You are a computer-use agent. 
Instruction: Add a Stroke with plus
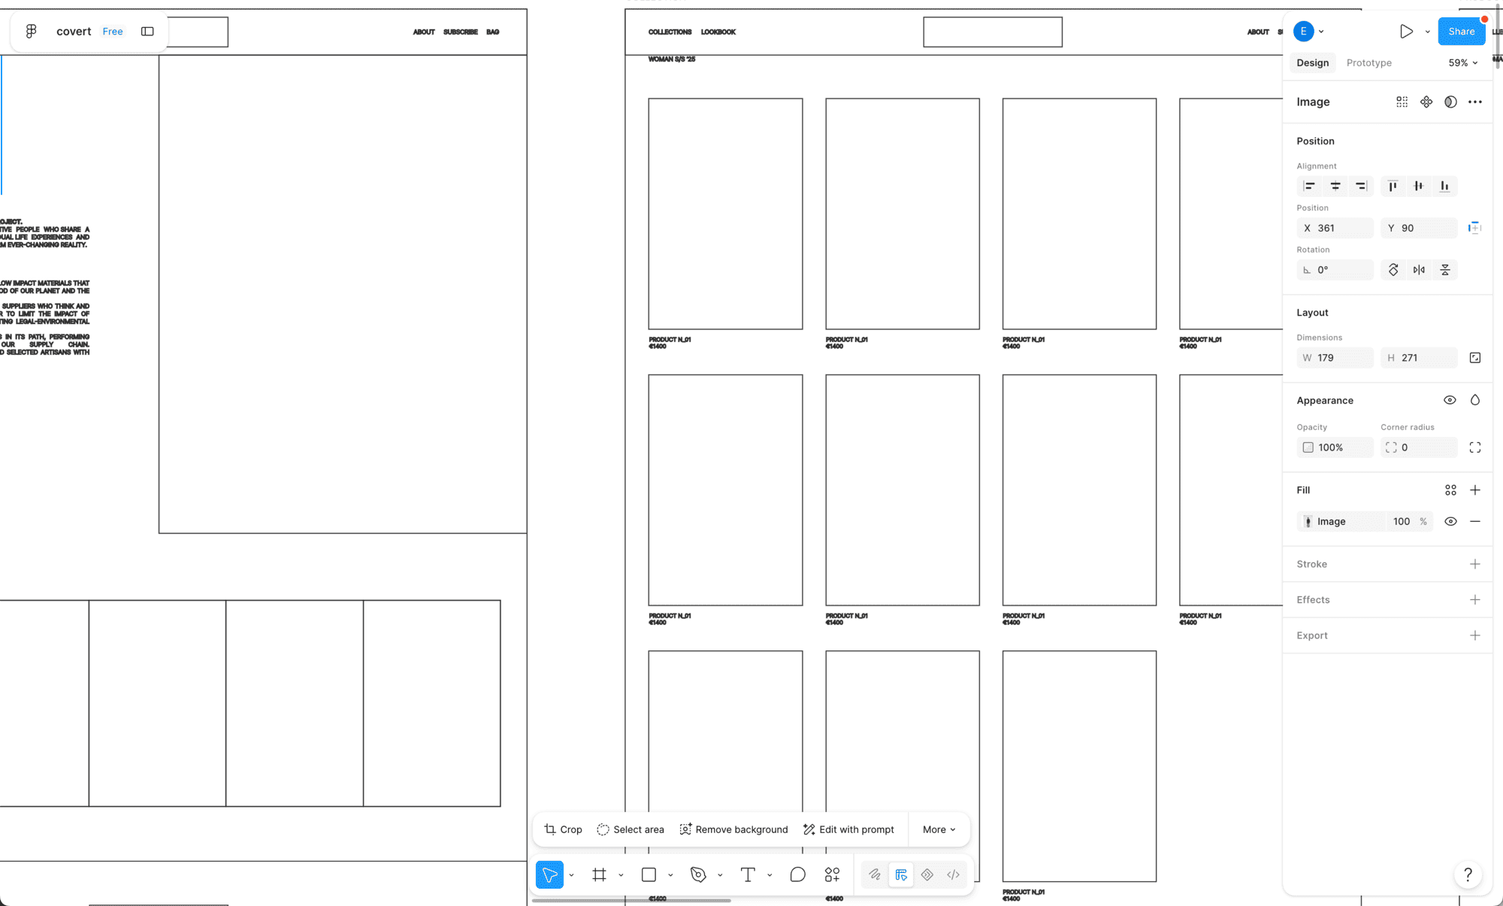tap(1475, 564)
